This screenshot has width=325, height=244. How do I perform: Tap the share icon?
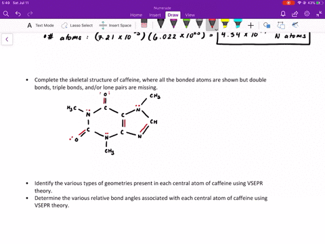(x=295, y=14)
